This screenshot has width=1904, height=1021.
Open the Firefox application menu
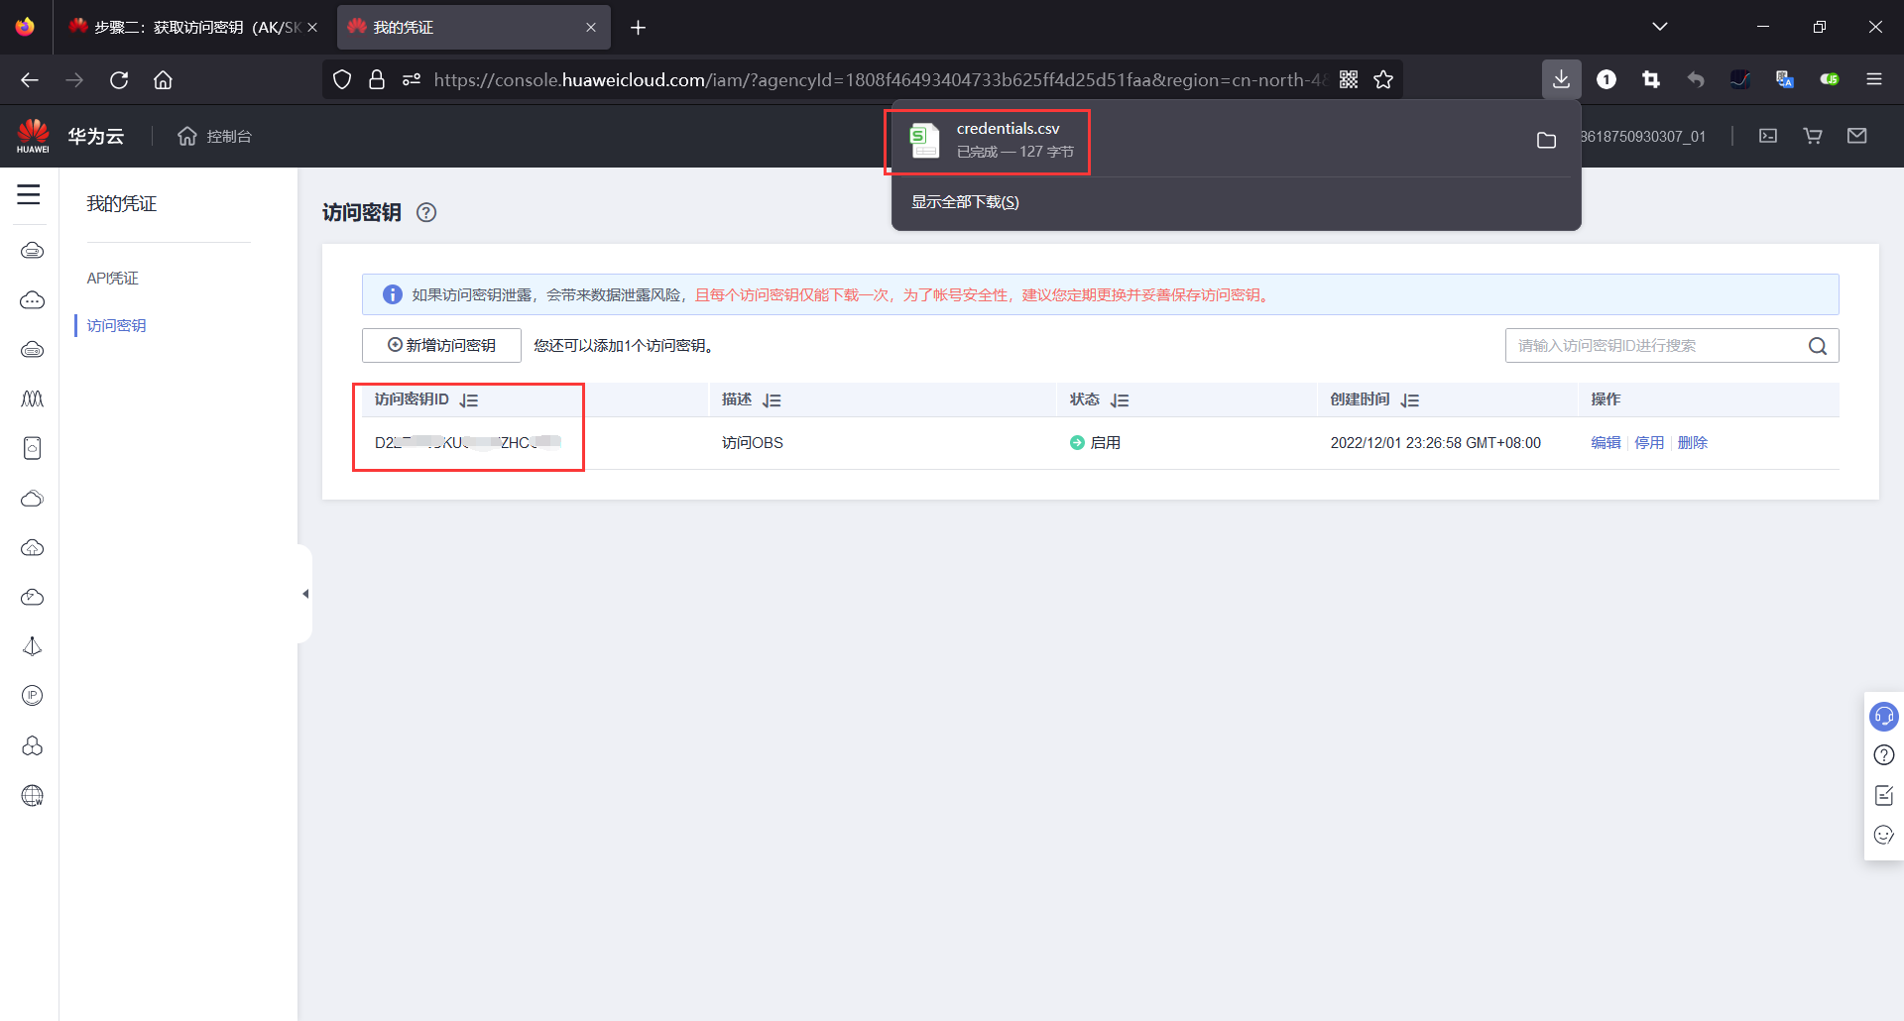pos(1874,79)
